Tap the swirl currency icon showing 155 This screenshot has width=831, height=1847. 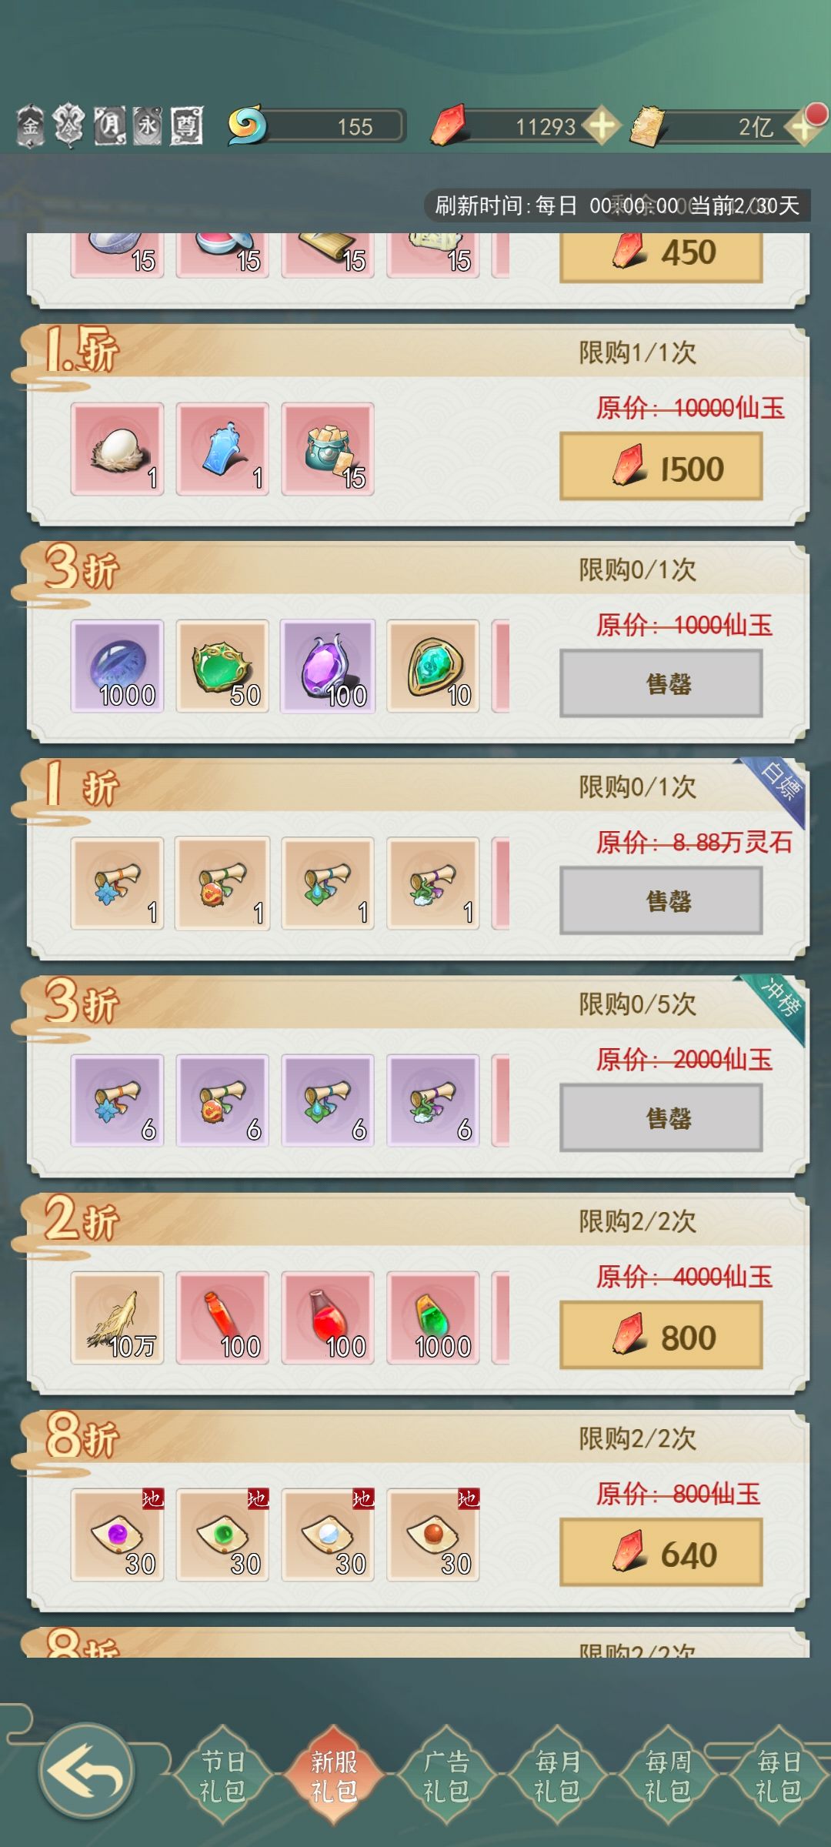coord(246,125)
